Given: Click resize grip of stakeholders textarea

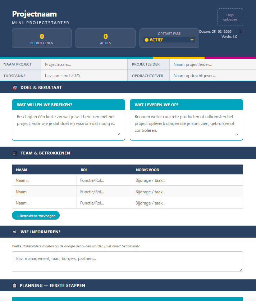Looking at the screenshot, I should click(241, 270).
